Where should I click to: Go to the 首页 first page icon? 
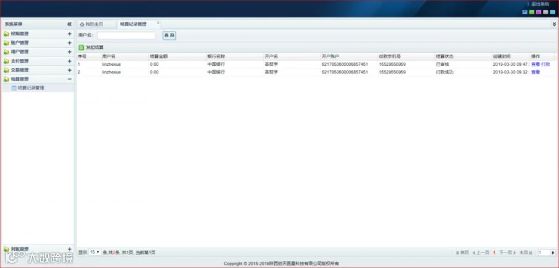[457, 252]
